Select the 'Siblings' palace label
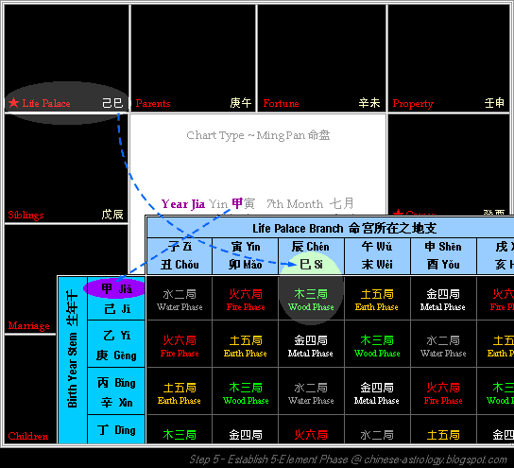This screenshot has width=514, height=468. (x=26, y=215)
